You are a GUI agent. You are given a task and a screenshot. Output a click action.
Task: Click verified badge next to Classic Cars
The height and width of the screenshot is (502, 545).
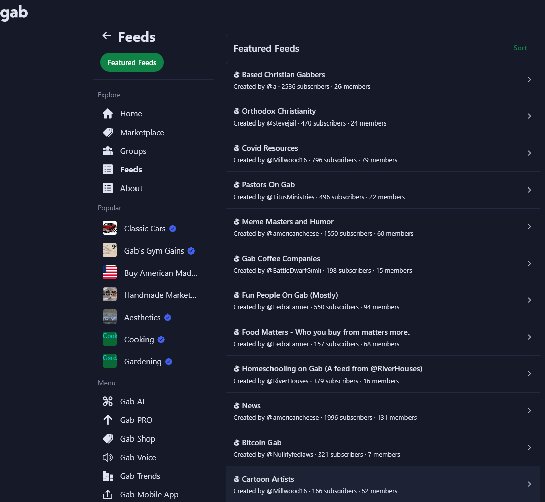pos(172,228)
